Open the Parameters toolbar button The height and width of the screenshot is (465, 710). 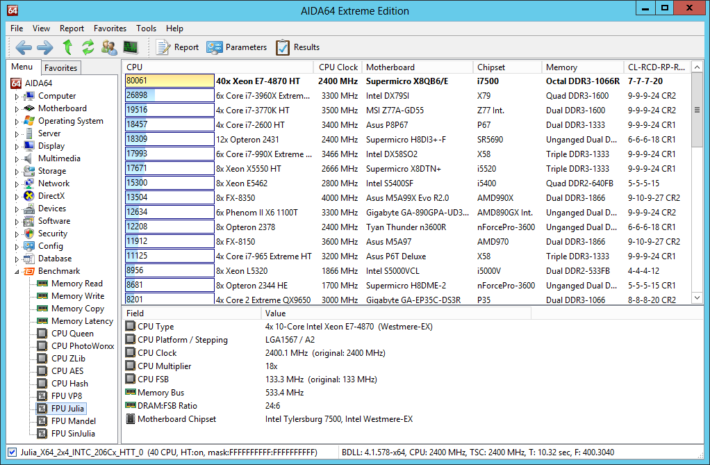click(x=237, y=47)
